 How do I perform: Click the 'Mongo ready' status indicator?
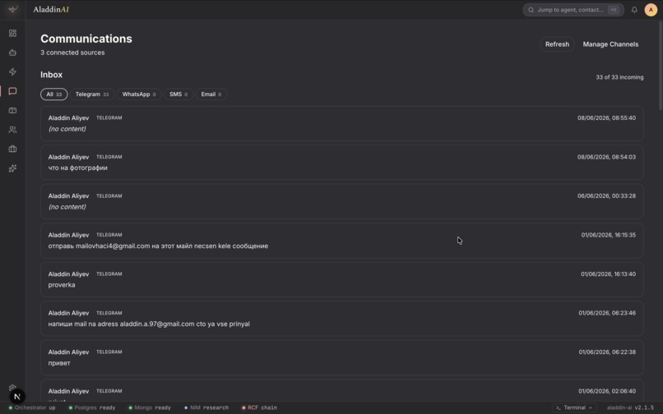tap(150, 407)
